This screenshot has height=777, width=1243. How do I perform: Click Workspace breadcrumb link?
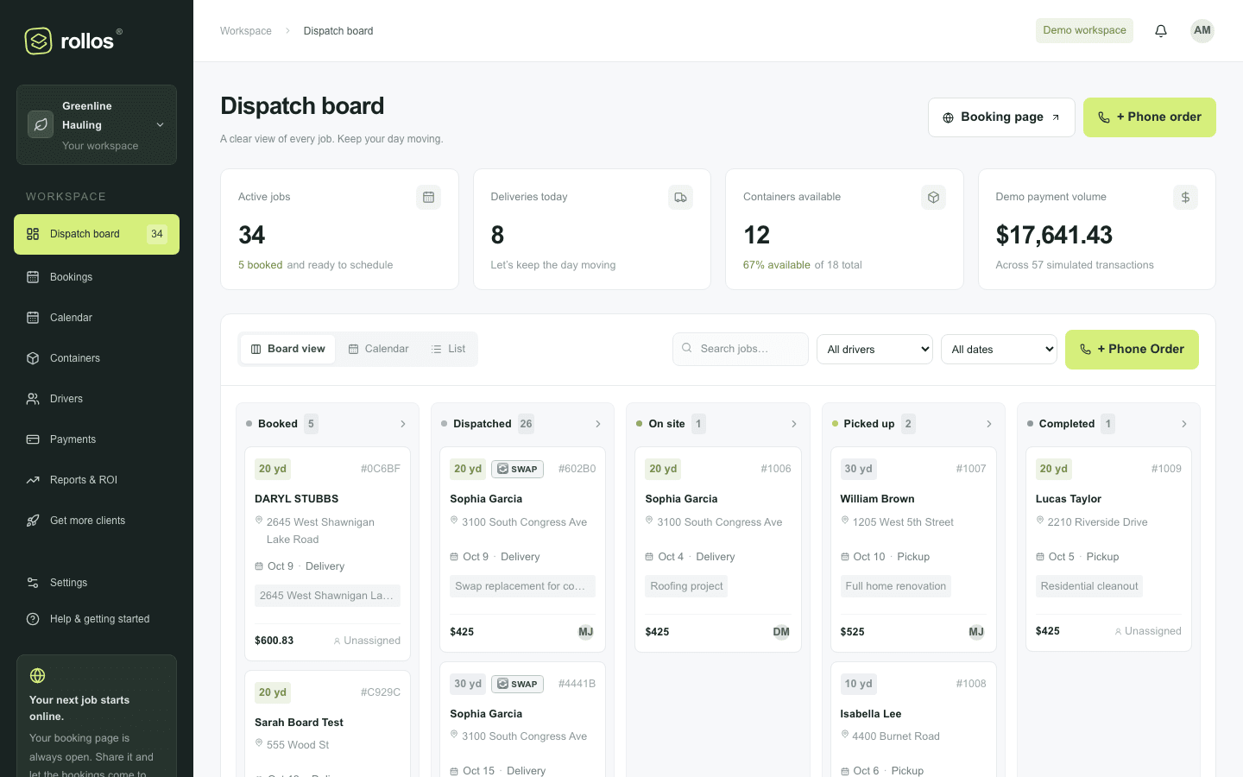pyautogui.click(x=246, y=31)
